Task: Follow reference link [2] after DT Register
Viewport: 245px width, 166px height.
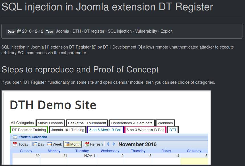Action: coord(94,47)
